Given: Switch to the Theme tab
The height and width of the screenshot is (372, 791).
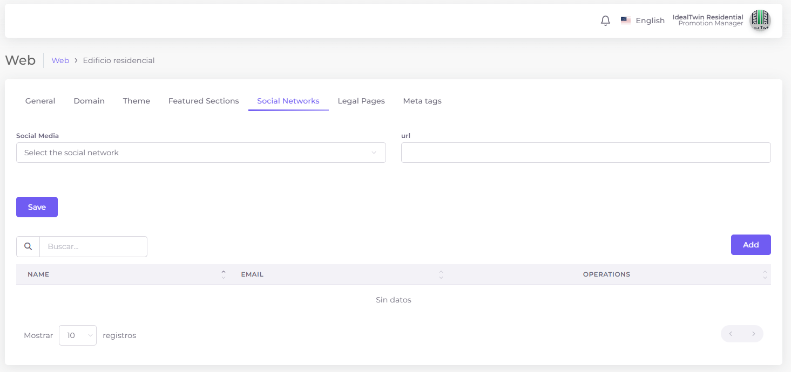Looking at the screenshot, I should click(x=137, y=101).
